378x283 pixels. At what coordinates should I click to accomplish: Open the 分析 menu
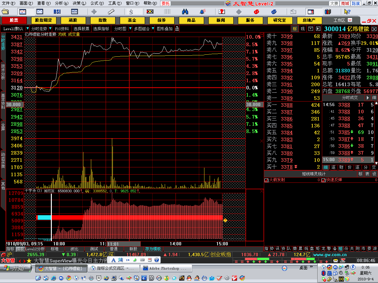(x=62, y=3)
